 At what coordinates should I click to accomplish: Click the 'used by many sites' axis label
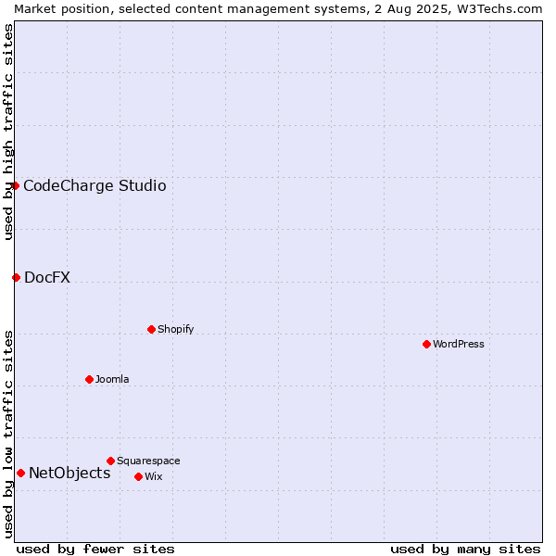point(465,550)
